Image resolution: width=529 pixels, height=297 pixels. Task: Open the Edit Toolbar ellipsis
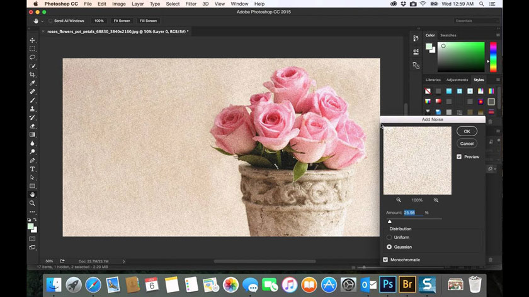32,212
